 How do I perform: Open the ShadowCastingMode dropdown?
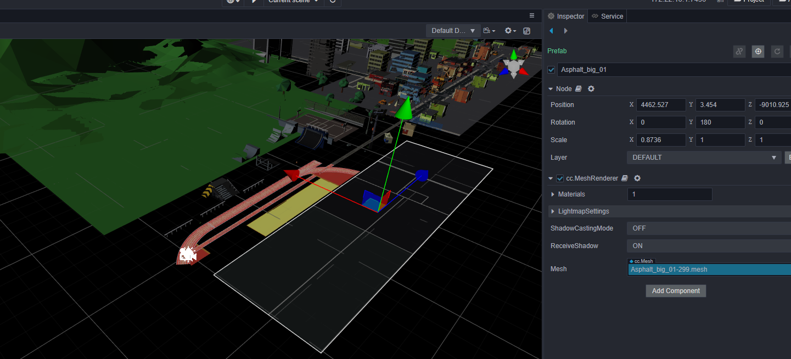(708, 228)
